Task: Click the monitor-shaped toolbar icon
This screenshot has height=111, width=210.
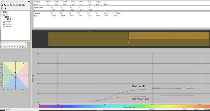Action: pyautogui.click(x=20, y=5)
